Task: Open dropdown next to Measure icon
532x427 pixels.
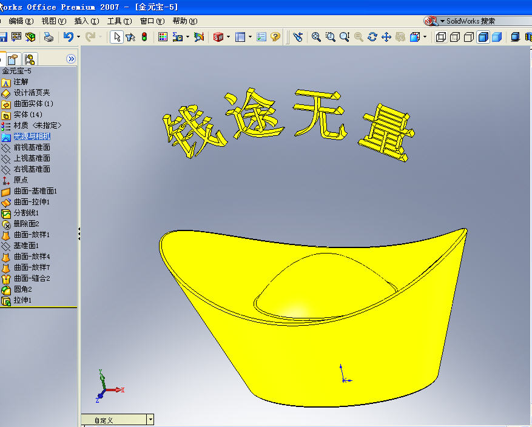Action: (187, 36)
